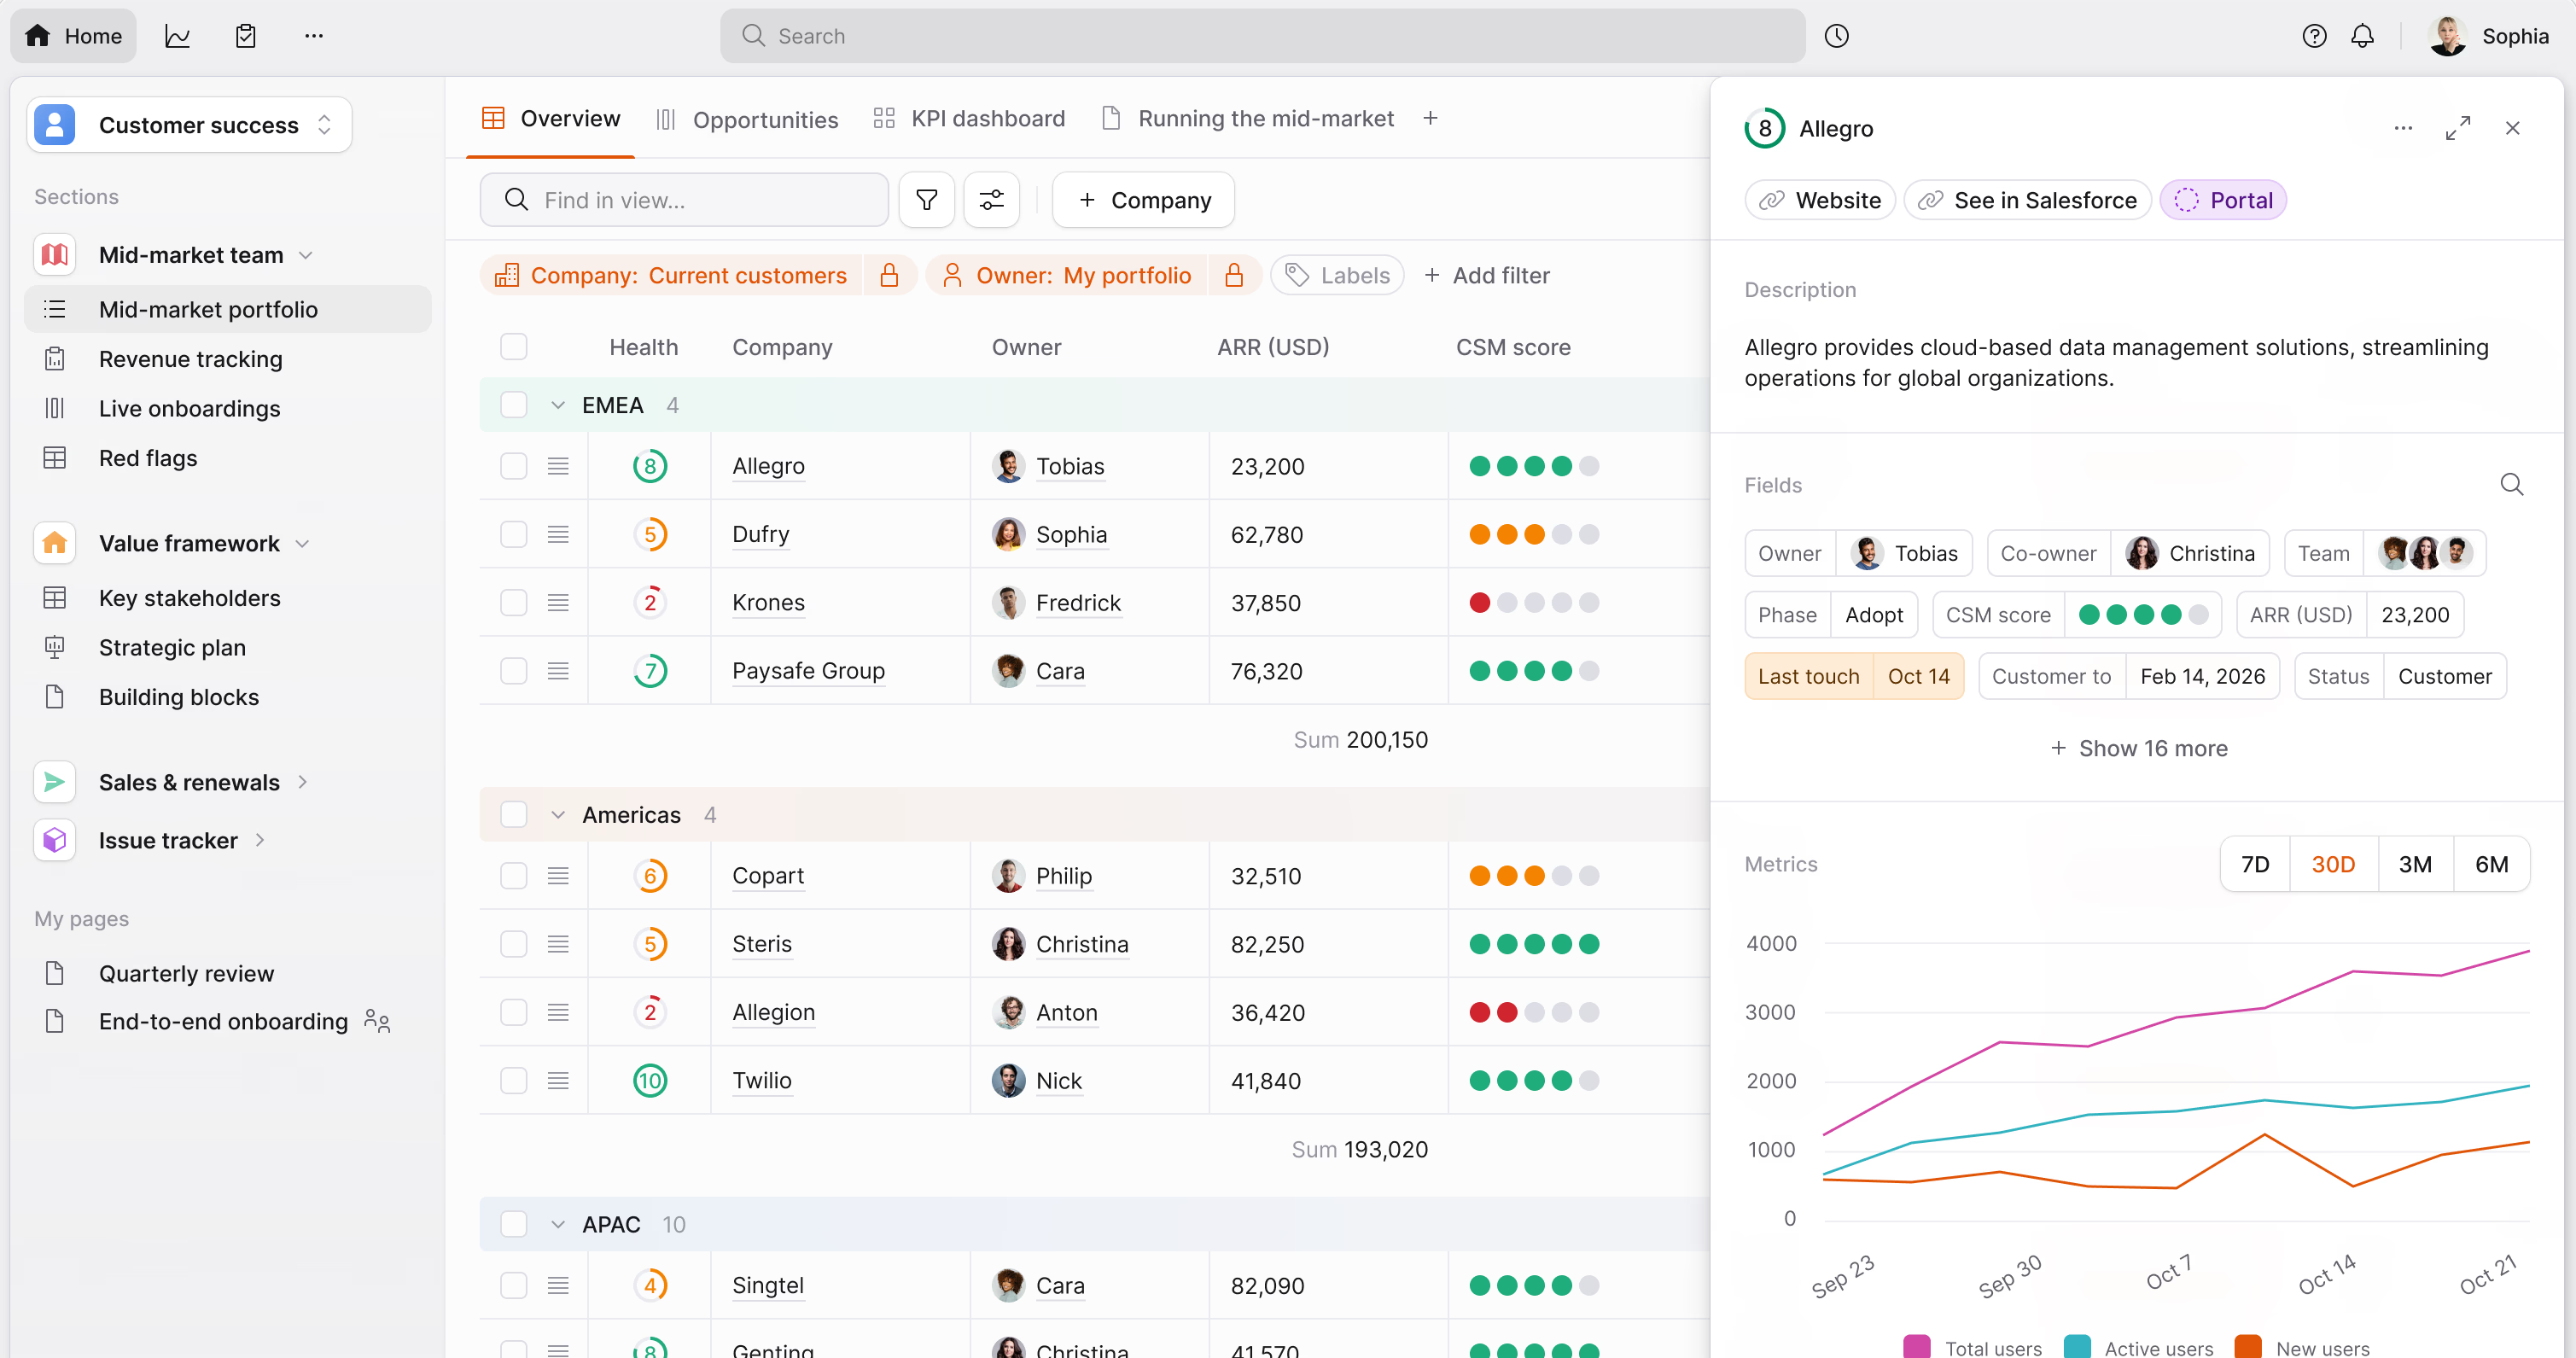The height and width of the screenshot is (1358, 2576).
Task: Collapse the Americas group chevron
Action: point(558,814)
